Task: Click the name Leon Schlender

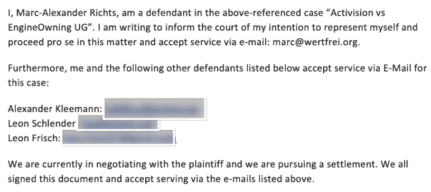Action: [x=42, y=123]
